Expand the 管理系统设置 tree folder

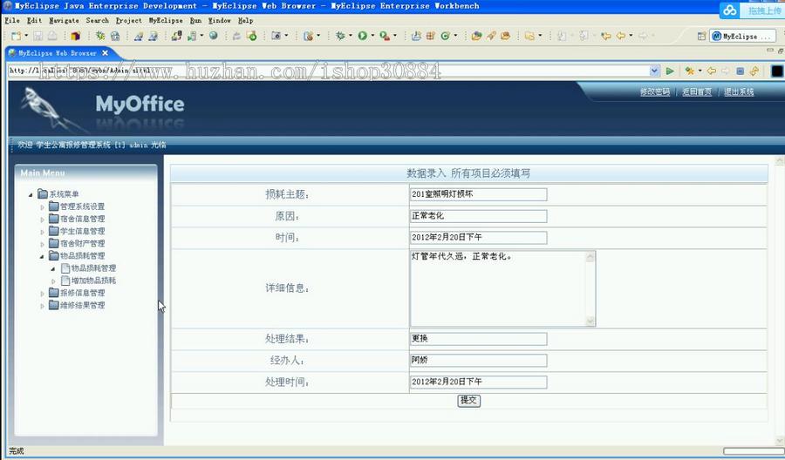coord(42,207)
